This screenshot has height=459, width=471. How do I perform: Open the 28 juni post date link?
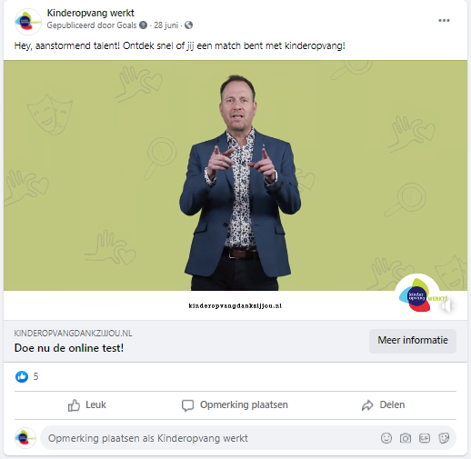pos(165,25)
